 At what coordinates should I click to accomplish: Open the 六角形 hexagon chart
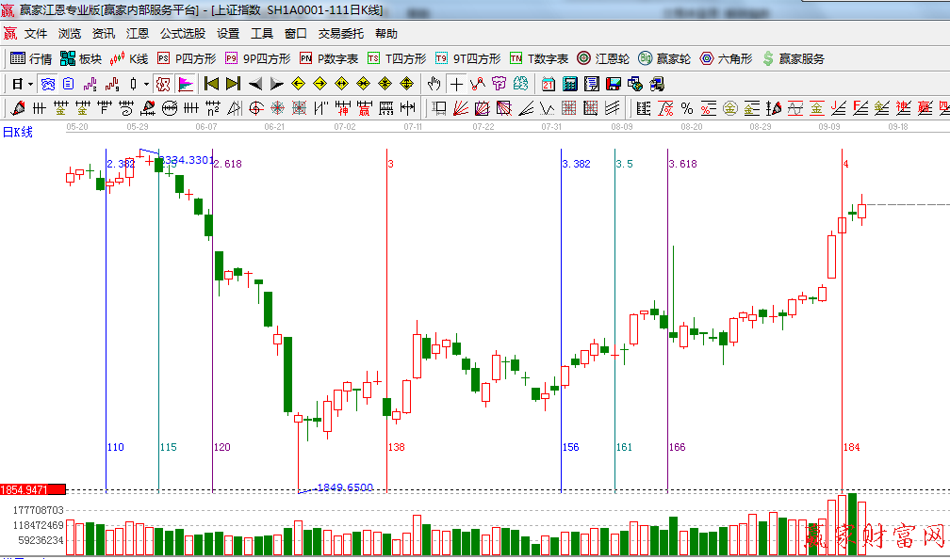pos(726,58)
